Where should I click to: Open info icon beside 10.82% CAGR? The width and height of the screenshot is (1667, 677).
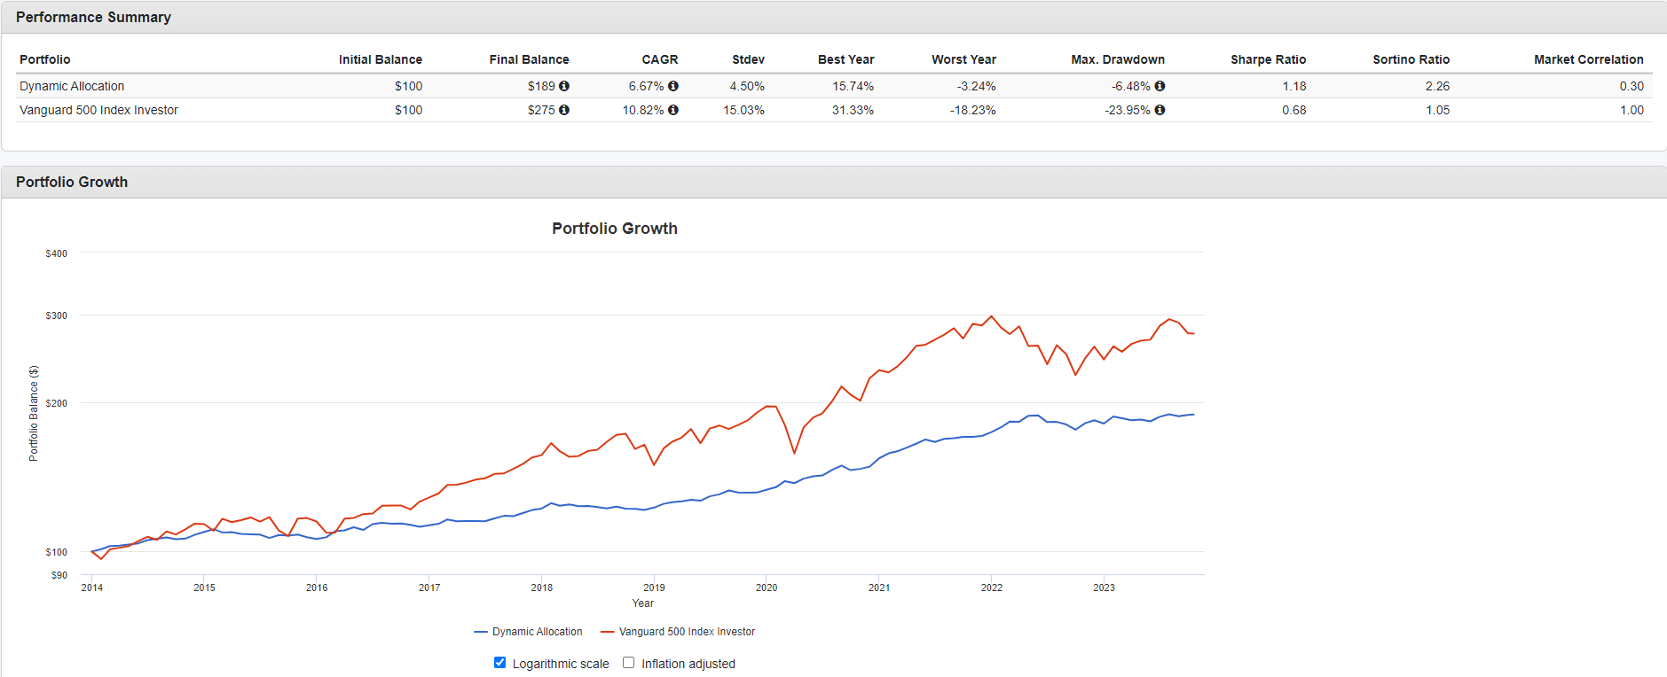[x=673, y=110]
